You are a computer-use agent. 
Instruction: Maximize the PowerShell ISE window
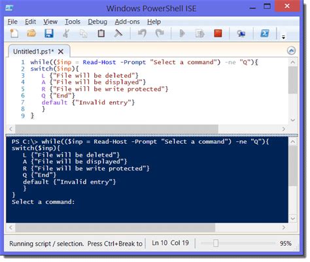[x=267, y=7]
